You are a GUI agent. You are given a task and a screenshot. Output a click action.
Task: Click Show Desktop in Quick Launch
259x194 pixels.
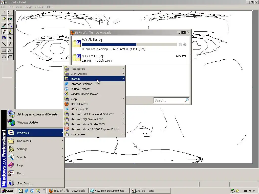pyautogui.click(x=21, y=191)
